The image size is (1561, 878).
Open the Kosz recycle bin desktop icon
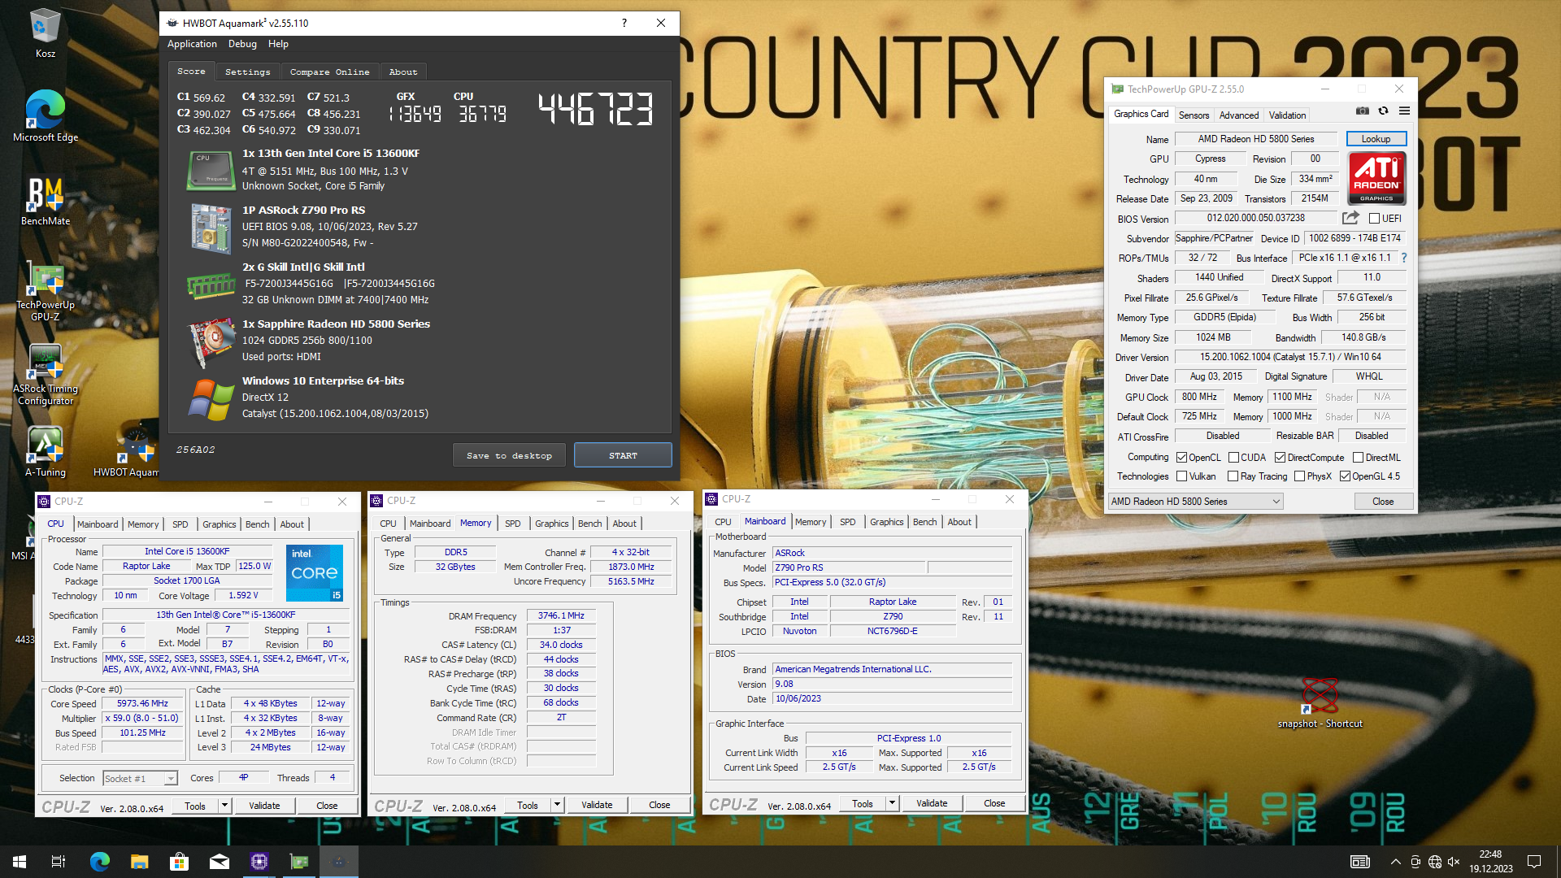(45, 34)
